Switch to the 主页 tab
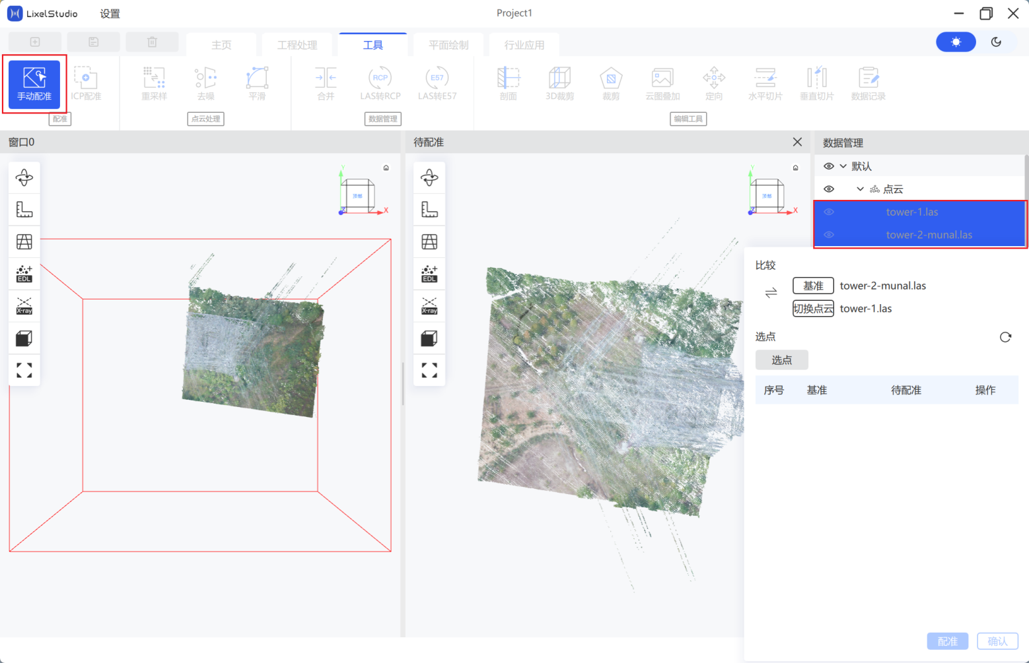Screen dimensions: 1029x663 pyautogui.click(x=221, y=45)
